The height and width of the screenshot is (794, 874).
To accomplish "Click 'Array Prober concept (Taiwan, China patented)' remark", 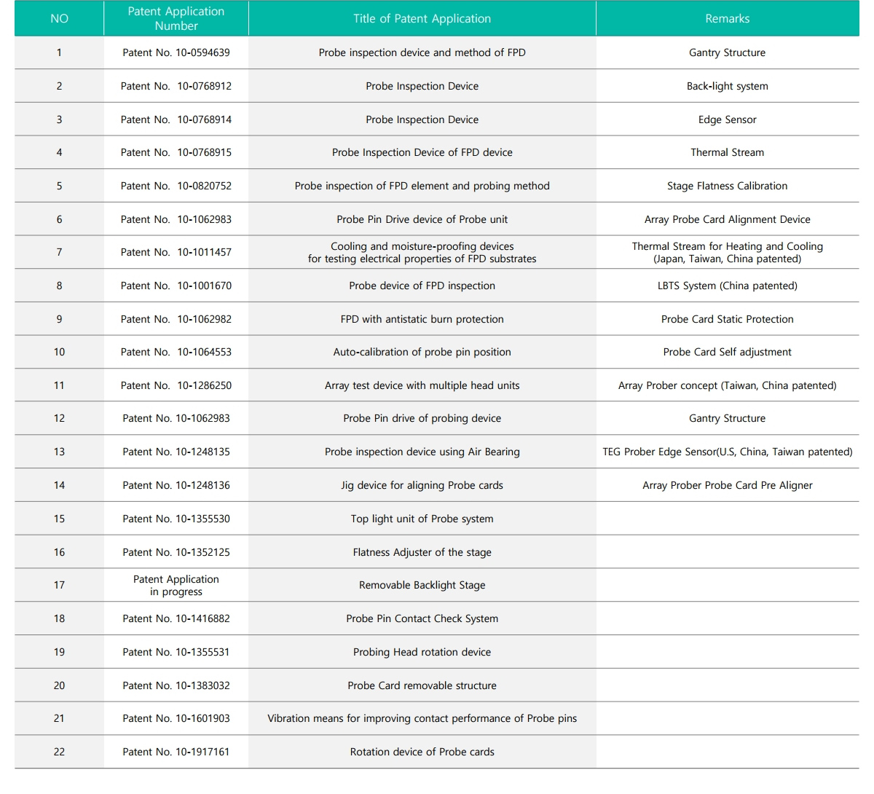I will coord(727,385).
